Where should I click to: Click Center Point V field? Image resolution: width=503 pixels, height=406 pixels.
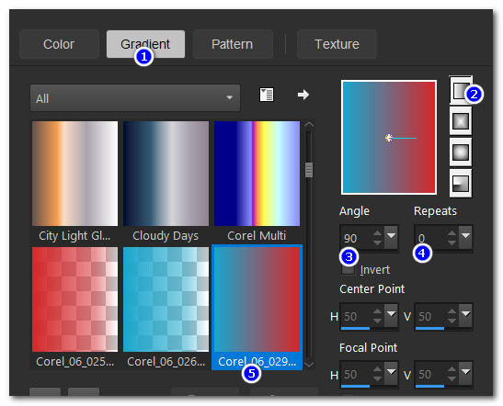click(x=431, y=316)
